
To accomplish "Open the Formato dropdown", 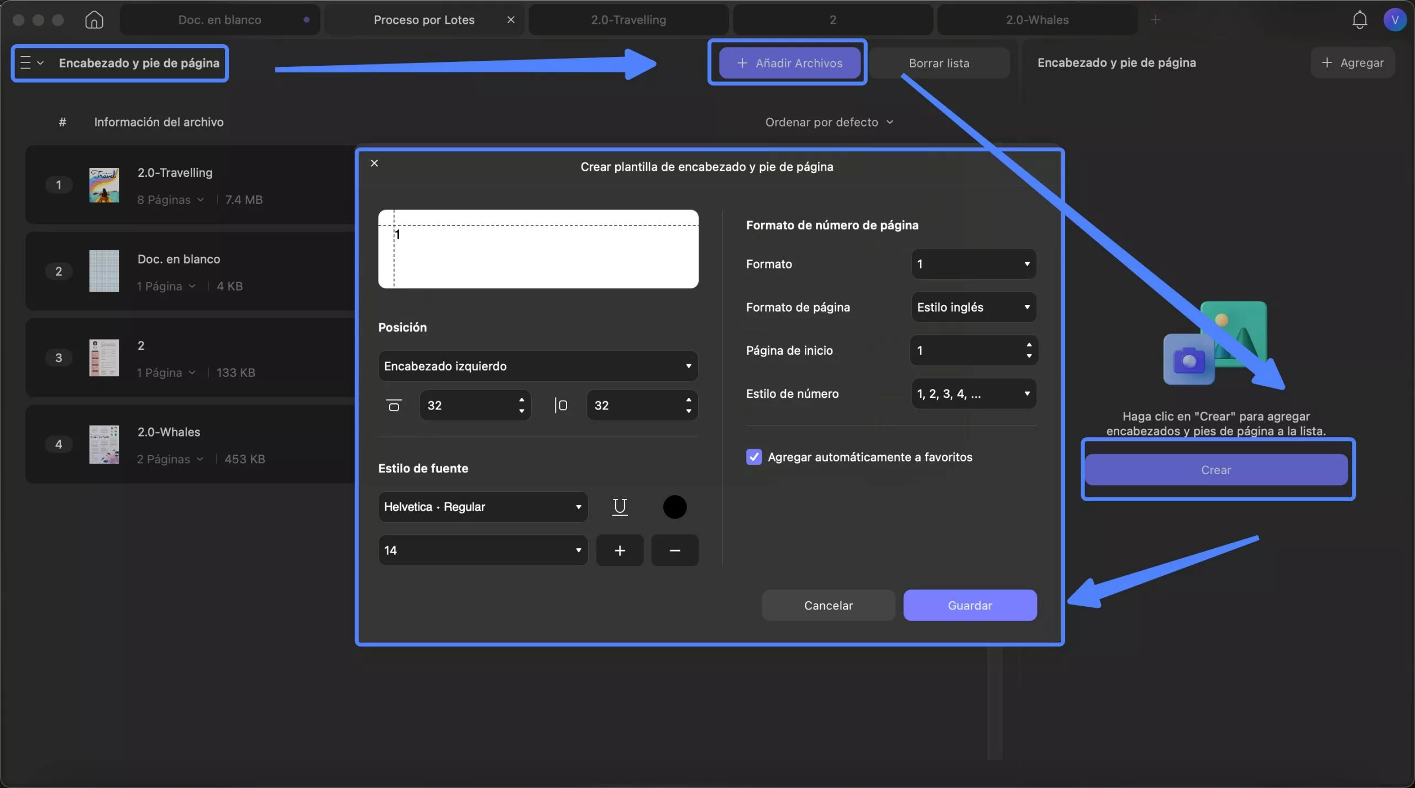I will [x=973, y=264].
